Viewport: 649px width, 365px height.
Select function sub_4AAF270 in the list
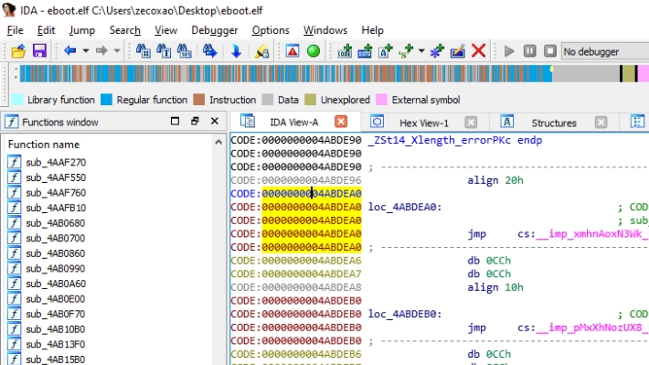56,163
